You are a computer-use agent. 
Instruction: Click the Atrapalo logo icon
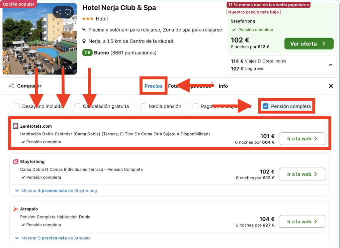(15, 209)
